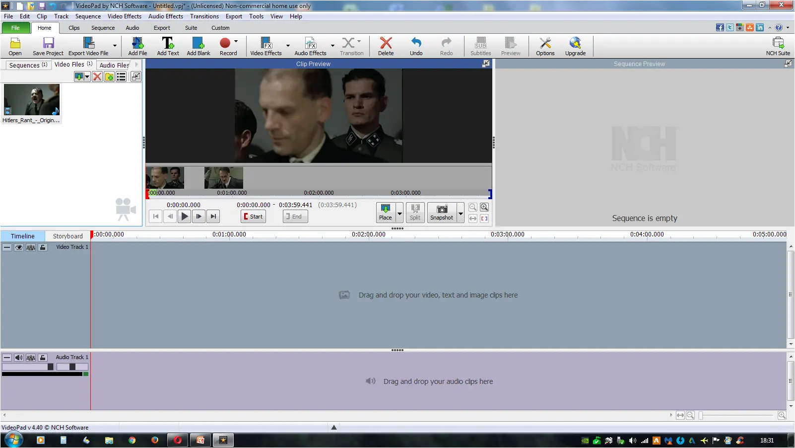Click the Save Project icon
The width and height of the screenshot is (795, 448).
(x=48, y=46)
